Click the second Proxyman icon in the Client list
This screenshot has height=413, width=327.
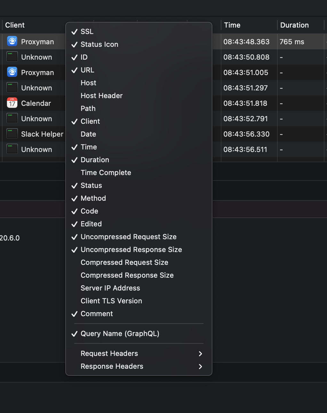(12, 72)
